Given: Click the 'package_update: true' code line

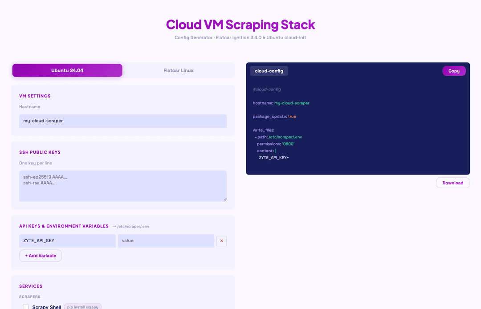Looking at the screenshot, I should coord(274,117).
